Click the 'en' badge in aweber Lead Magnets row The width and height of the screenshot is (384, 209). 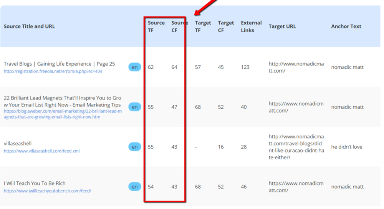point(134,107)
